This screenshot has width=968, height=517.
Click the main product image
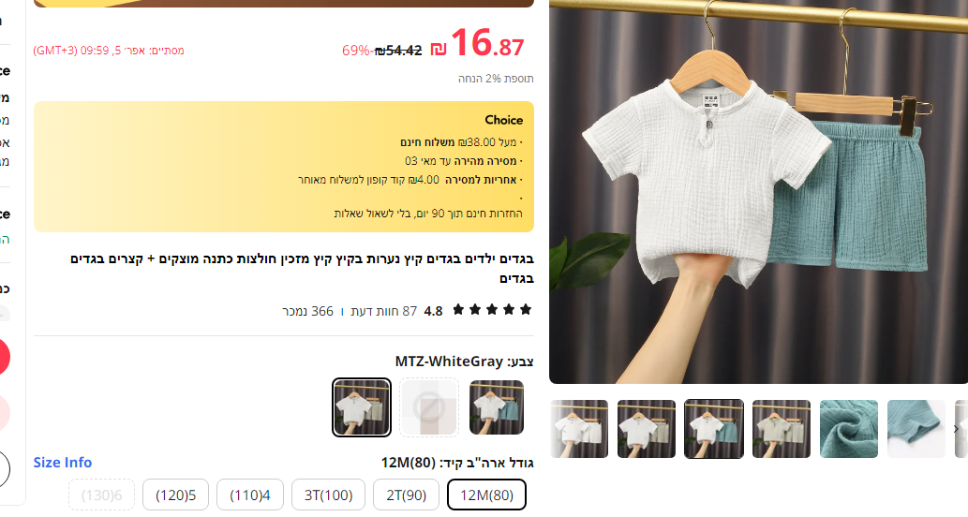point(759,192)
